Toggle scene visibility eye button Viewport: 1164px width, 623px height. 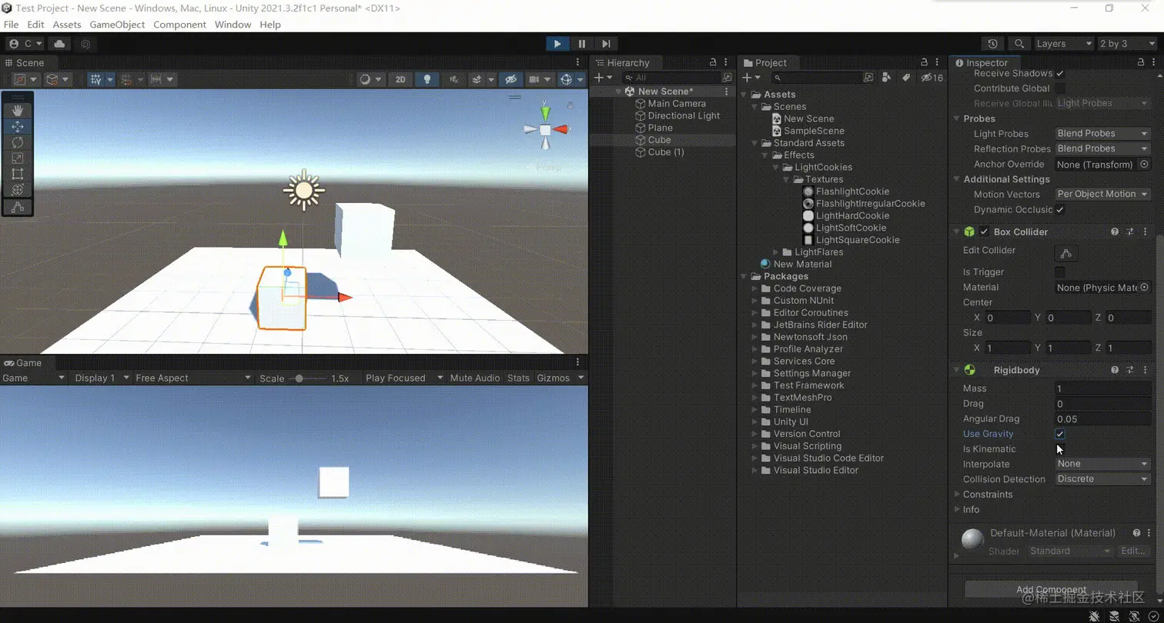coord(510,79)
